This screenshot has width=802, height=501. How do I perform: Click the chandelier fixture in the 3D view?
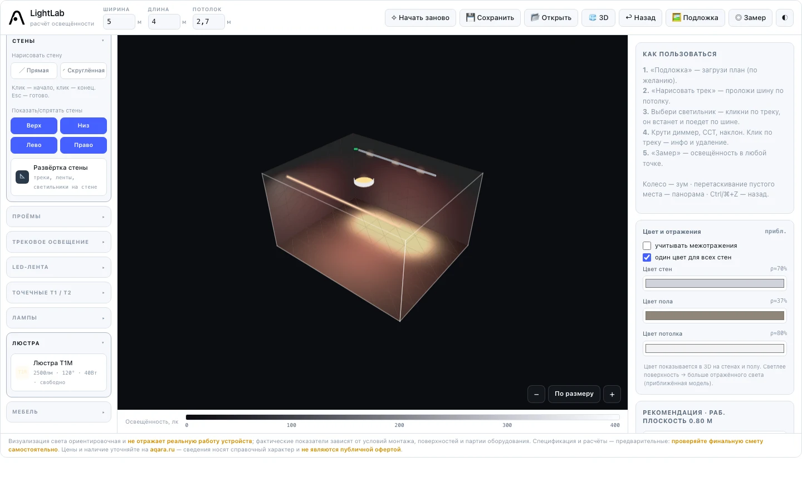pyautogui.click(x=364, y=181)
